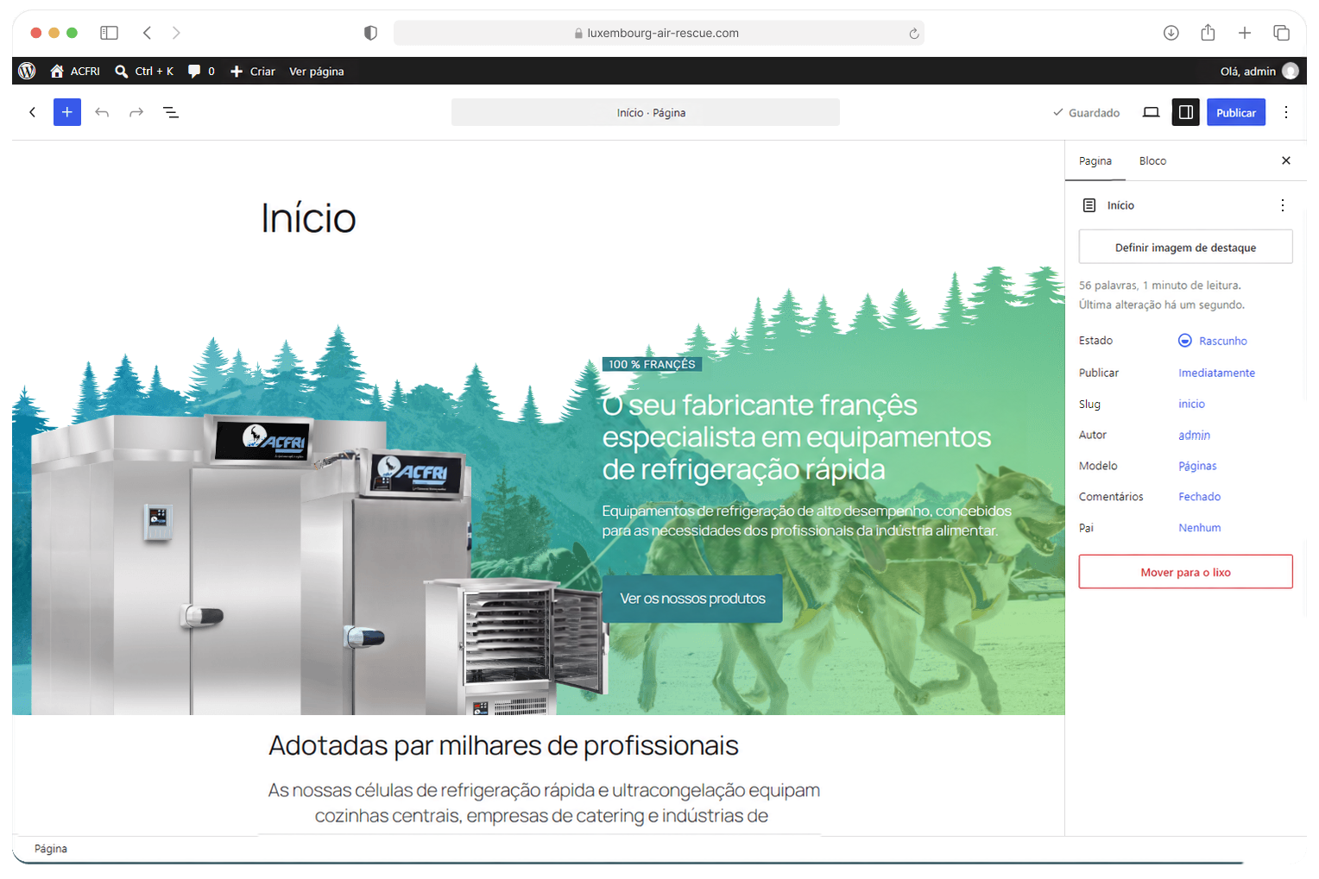1319x879 pixels.
Task: Open the comments bubble in admin bar
Action: click(x=201, y=71)
